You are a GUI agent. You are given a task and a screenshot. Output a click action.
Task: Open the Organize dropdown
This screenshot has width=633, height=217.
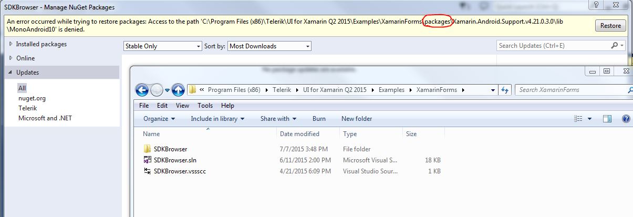[159, 119]
